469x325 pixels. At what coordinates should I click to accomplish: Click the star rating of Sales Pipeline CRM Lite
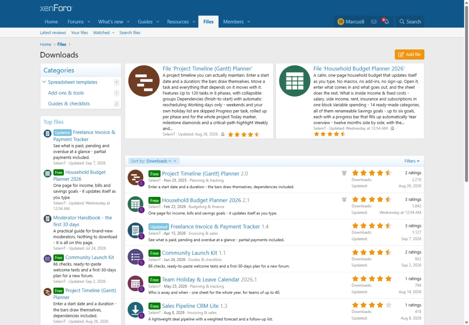[x=372, y=305]
